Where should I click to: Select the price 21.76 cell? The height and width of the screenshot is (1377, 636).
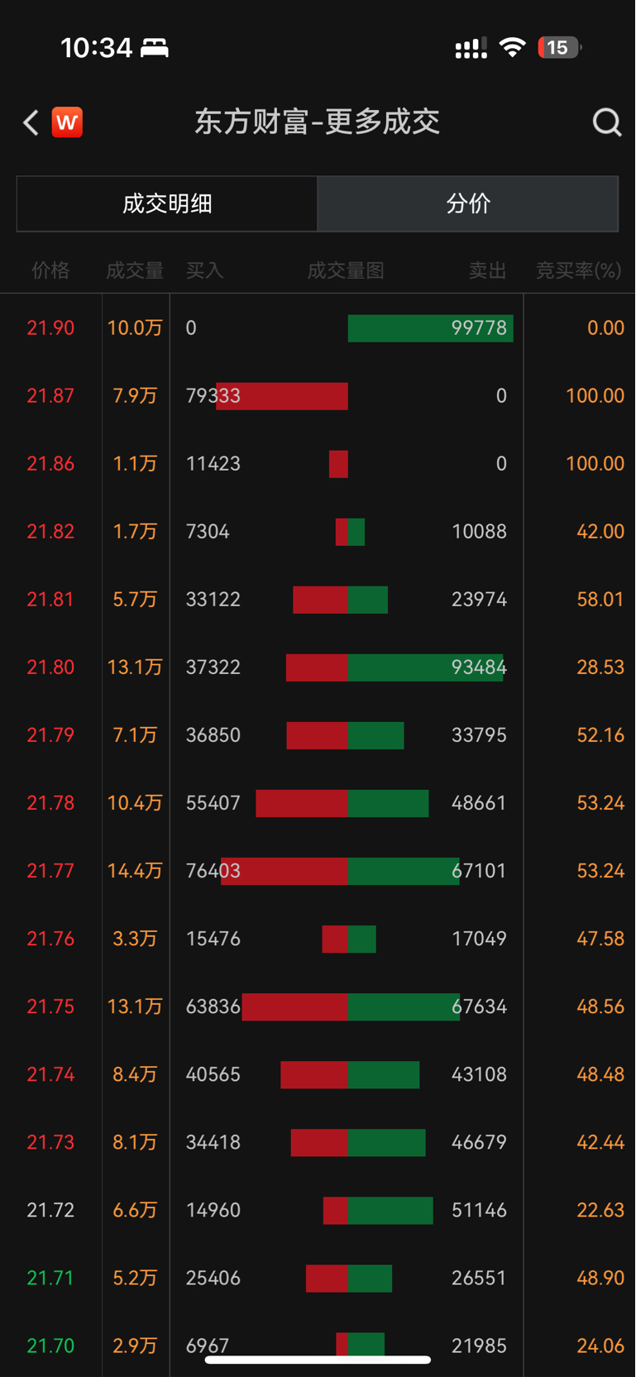[50, 939]
